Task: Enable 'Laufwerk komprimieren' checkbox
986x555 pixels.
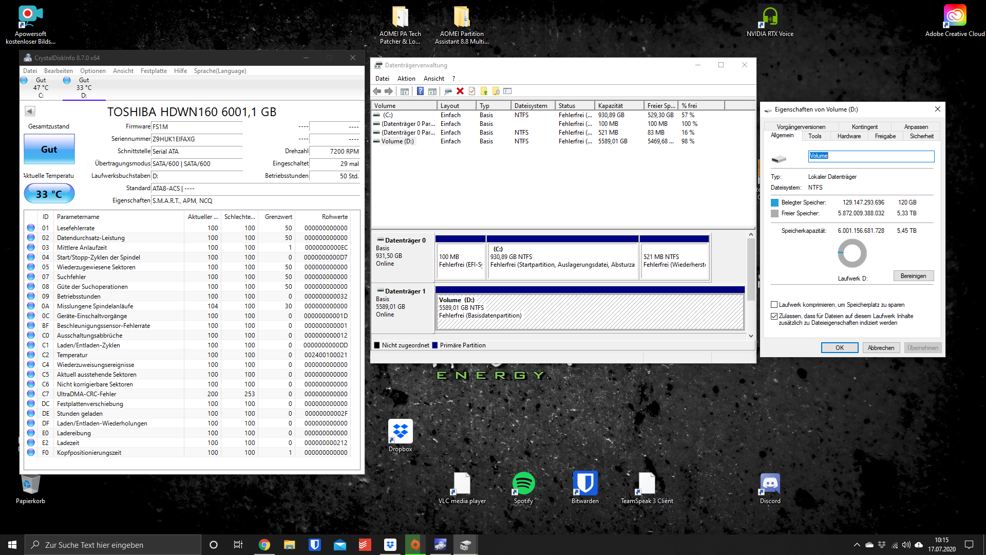Action: click(x=774, y=305)
